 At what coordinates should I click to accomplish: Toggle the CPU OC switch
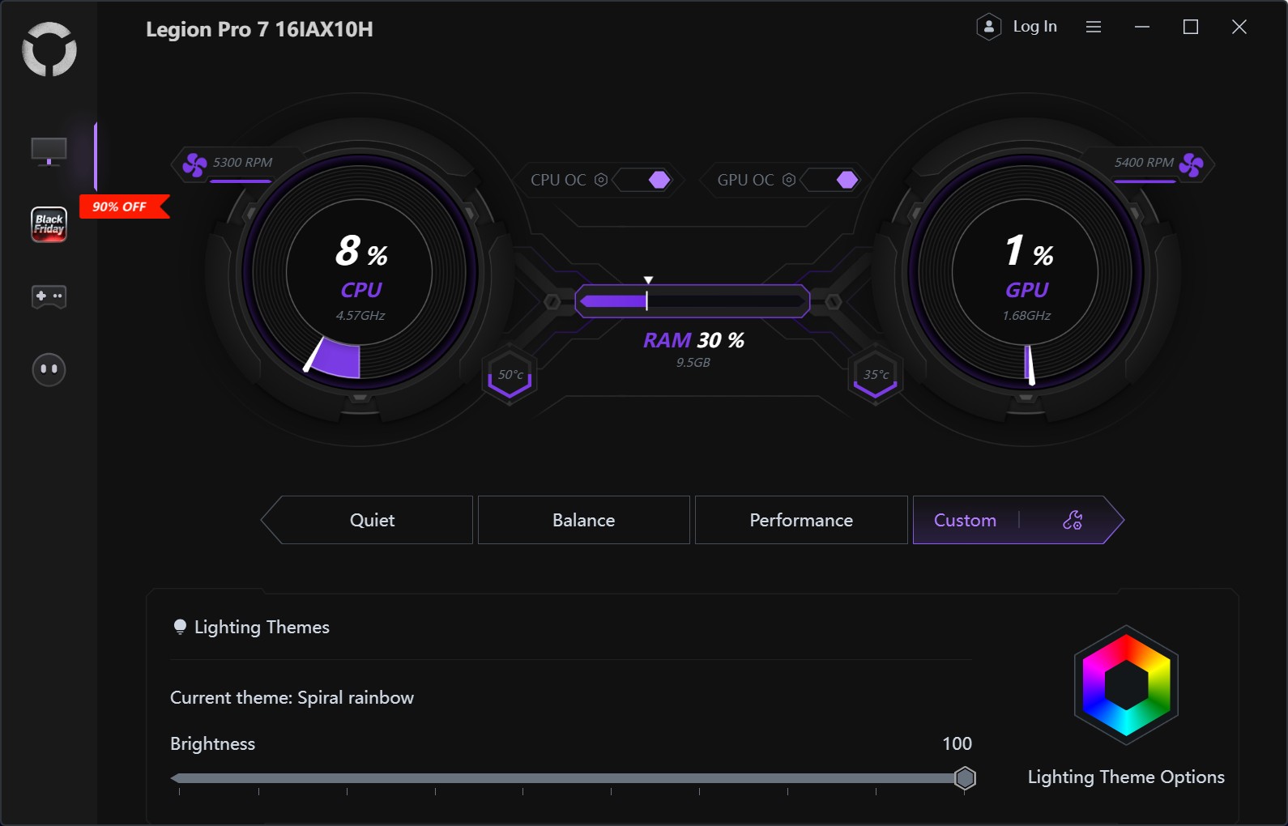click(x=650, y=180)
